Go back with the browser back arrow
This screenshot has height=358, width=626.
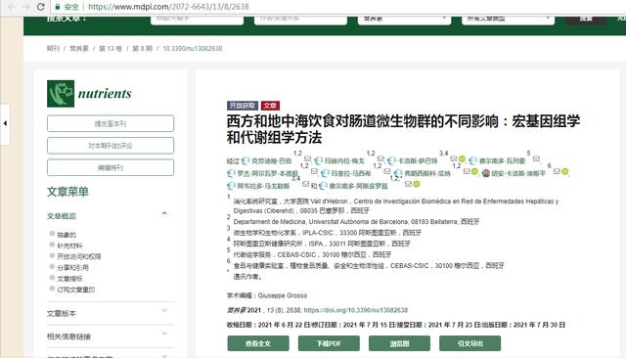[x=11, y=7]
